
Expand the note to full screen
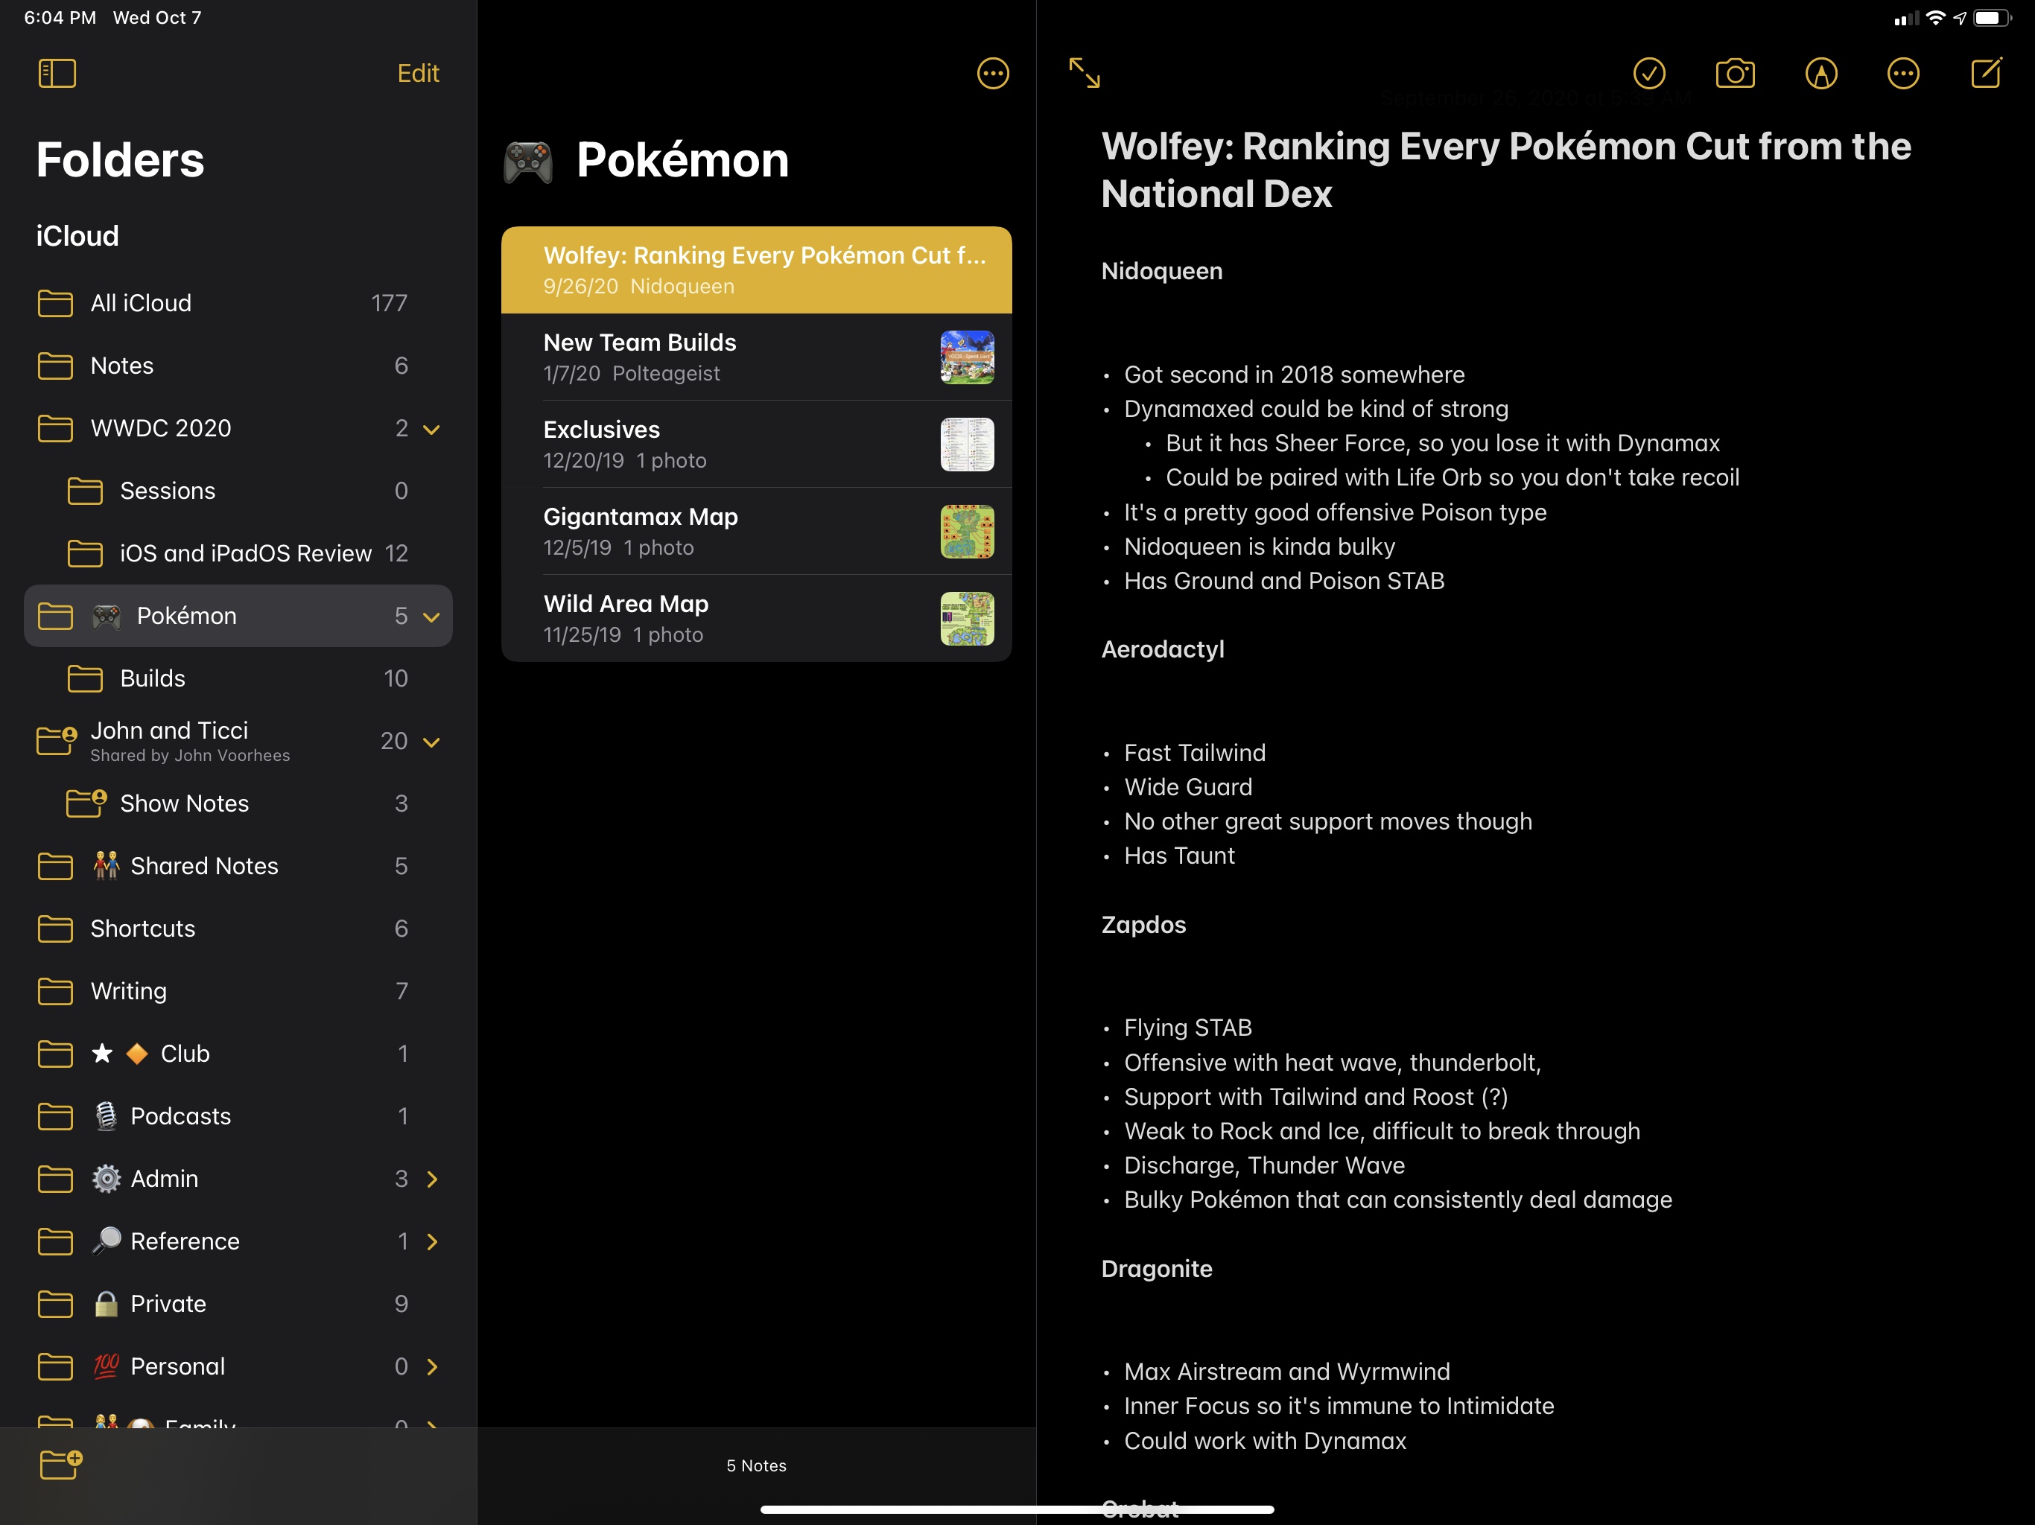point(1085,73)
